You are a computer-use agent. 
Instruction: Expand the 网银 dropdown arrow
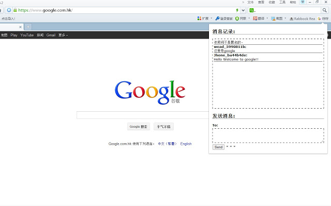pyautogui.click(x=249, y=19)
